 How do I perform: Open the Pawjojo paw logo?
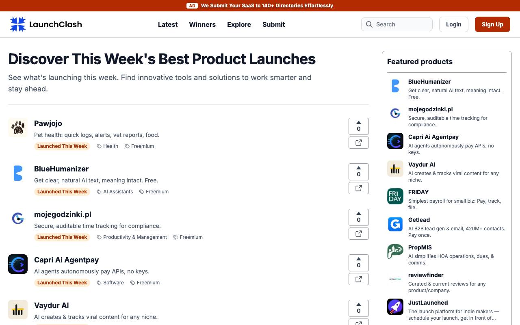click(18, 128)
